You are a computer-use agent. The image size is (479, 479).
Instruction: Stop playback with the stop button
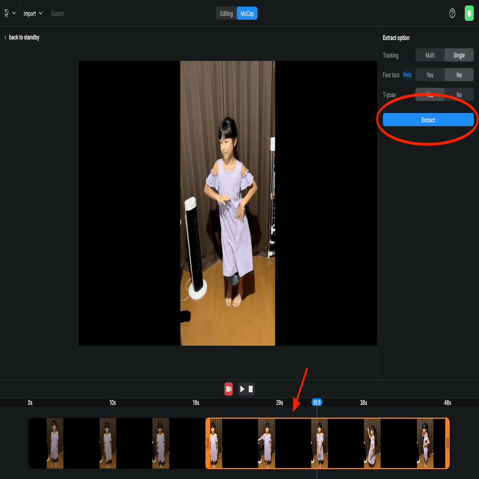[251, 389]
